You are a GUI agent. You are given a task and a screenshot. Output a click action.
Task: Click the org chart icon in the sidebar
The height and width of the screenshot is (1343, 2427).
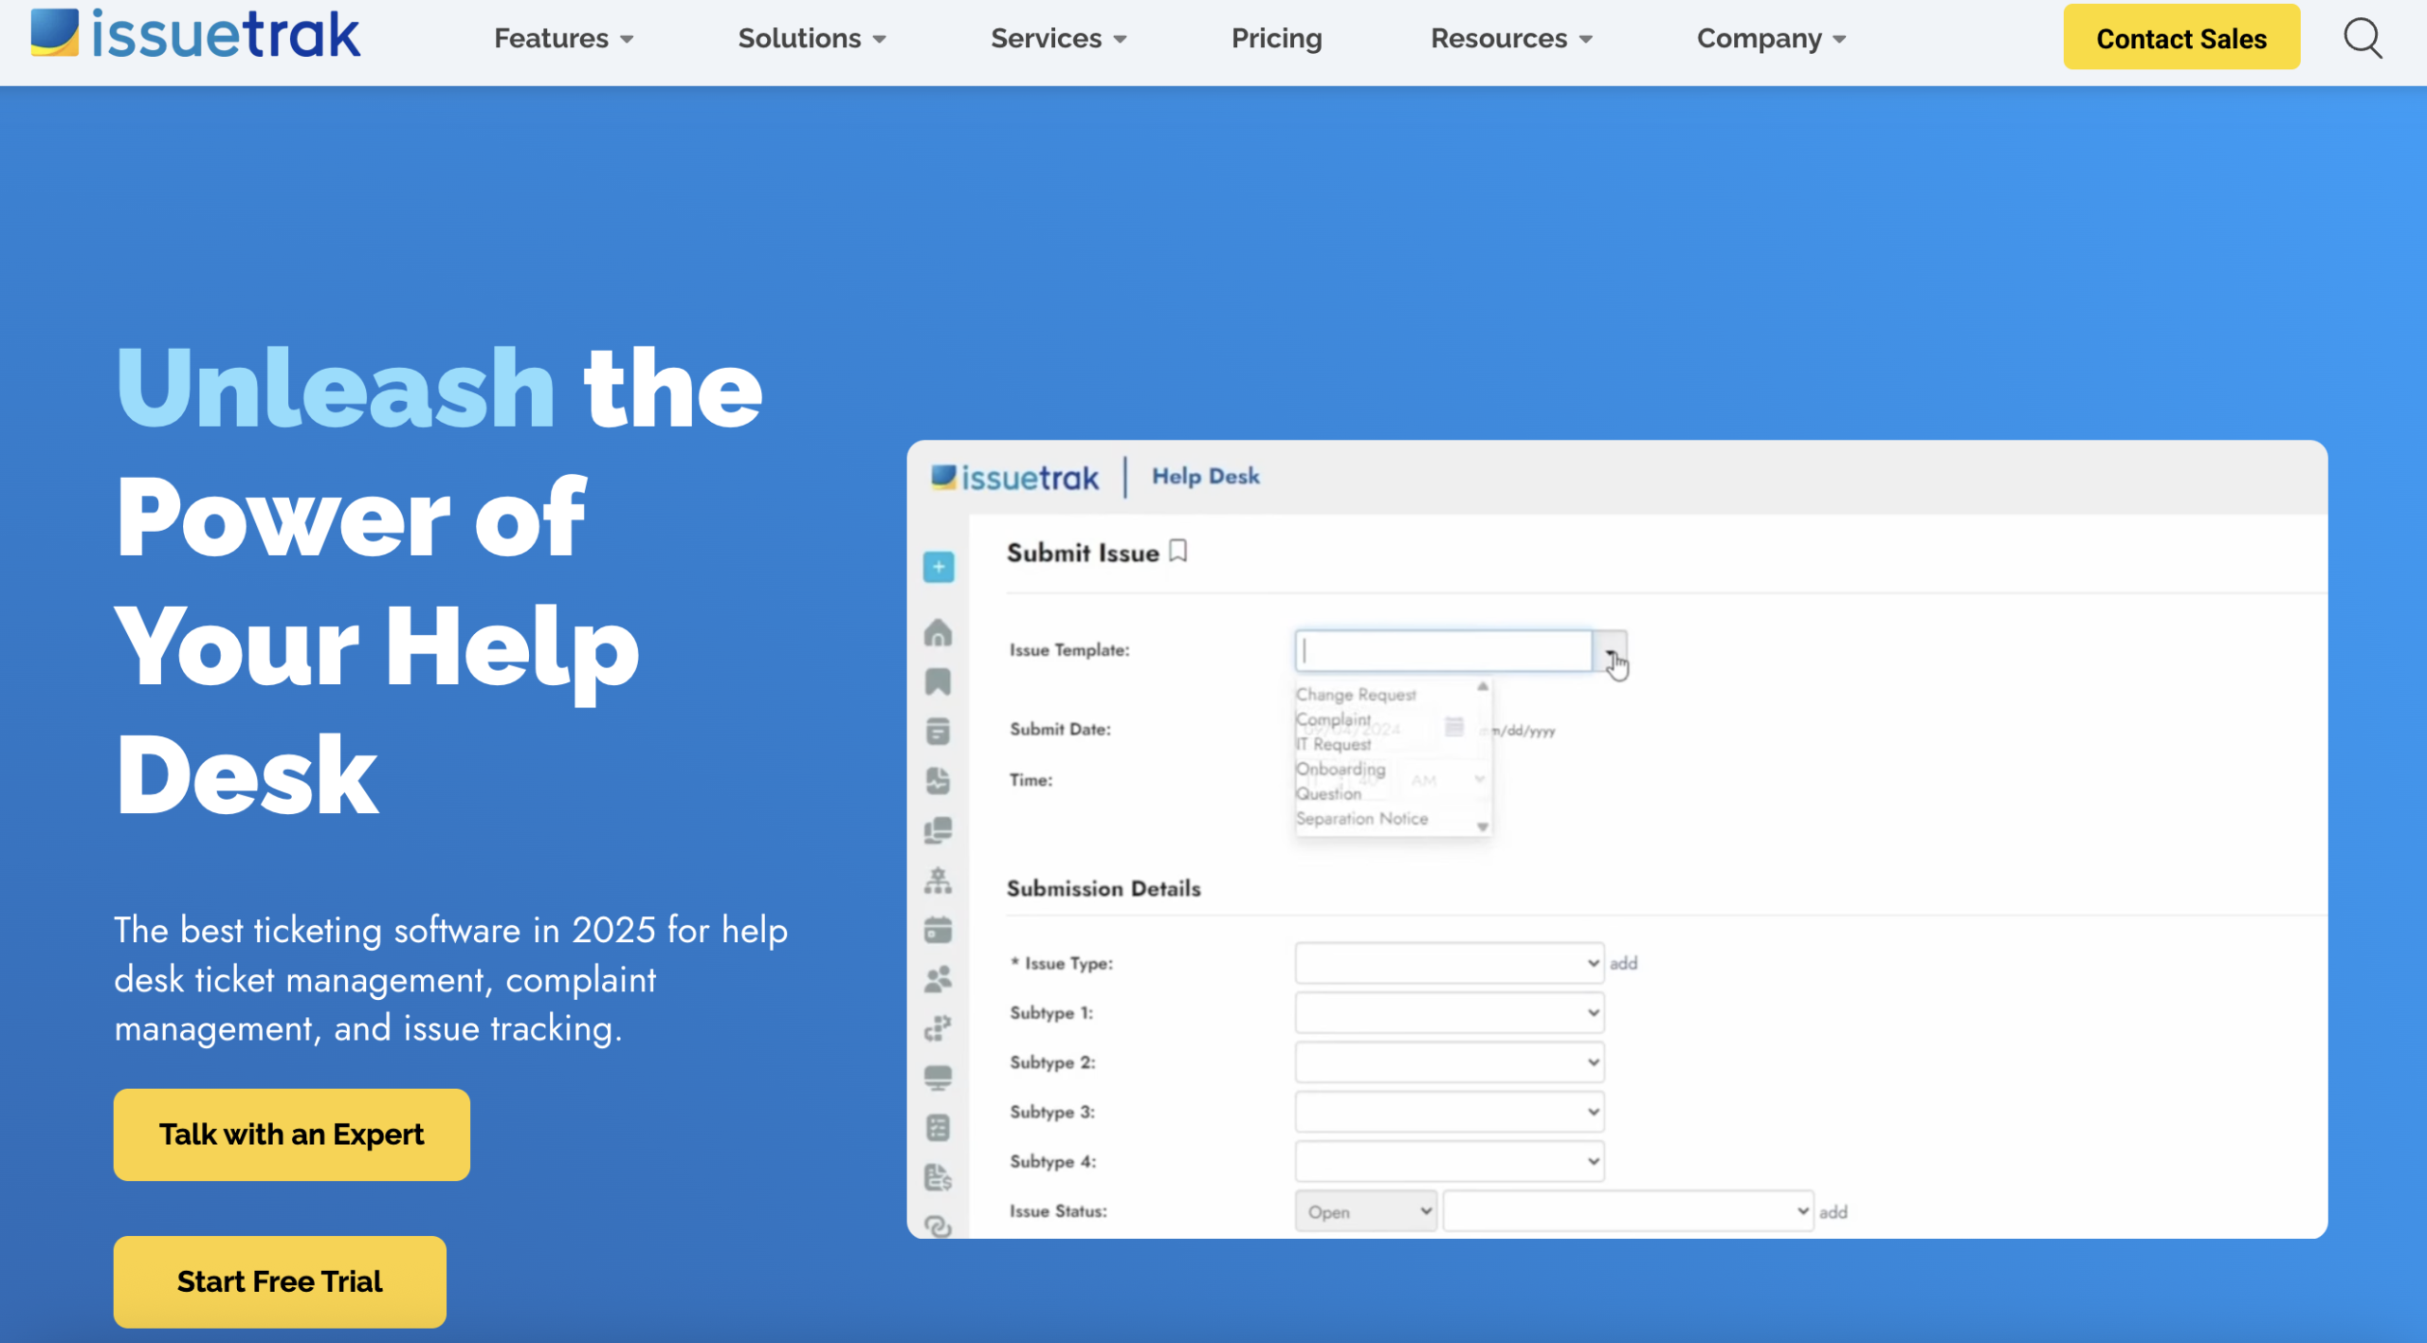click(938, 880)
